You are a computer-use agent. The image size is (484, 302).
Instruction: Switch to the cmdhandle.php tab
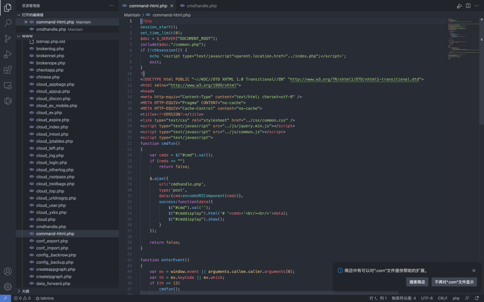point(202,6)
